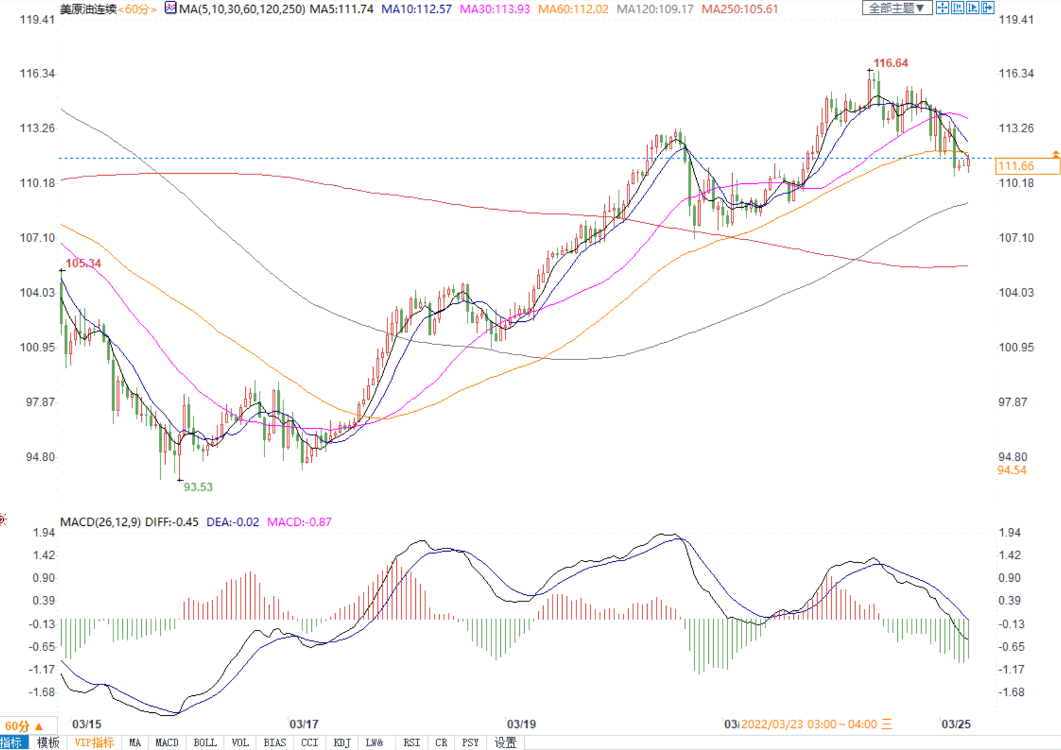Click the rightward arrow export icon
1061x750 pixels.
[987, 8]
